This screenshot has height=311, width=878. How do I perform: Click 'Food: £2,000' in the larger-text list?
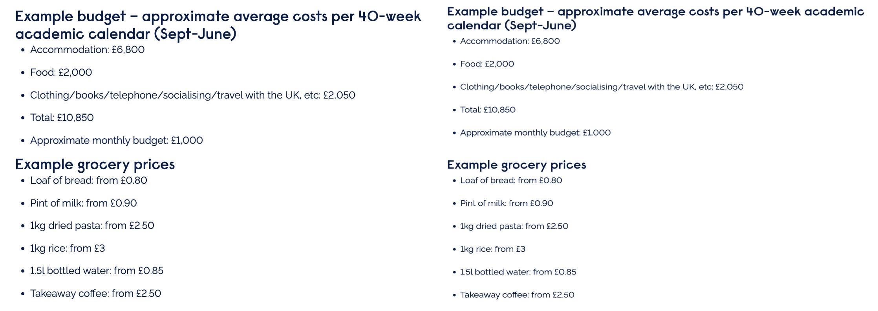pyautogui.click(x=61, y=73)
